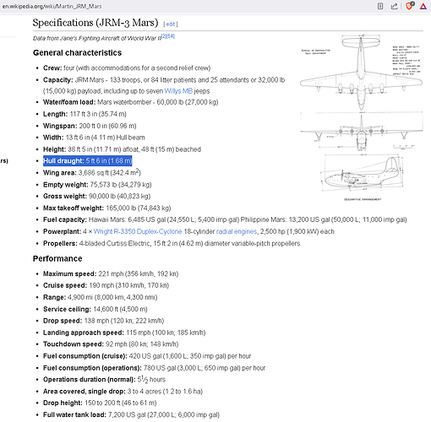This screenshot has height=422, width=431.
Task: Click the highlighted Hull draught line
Action: (88, 161)
